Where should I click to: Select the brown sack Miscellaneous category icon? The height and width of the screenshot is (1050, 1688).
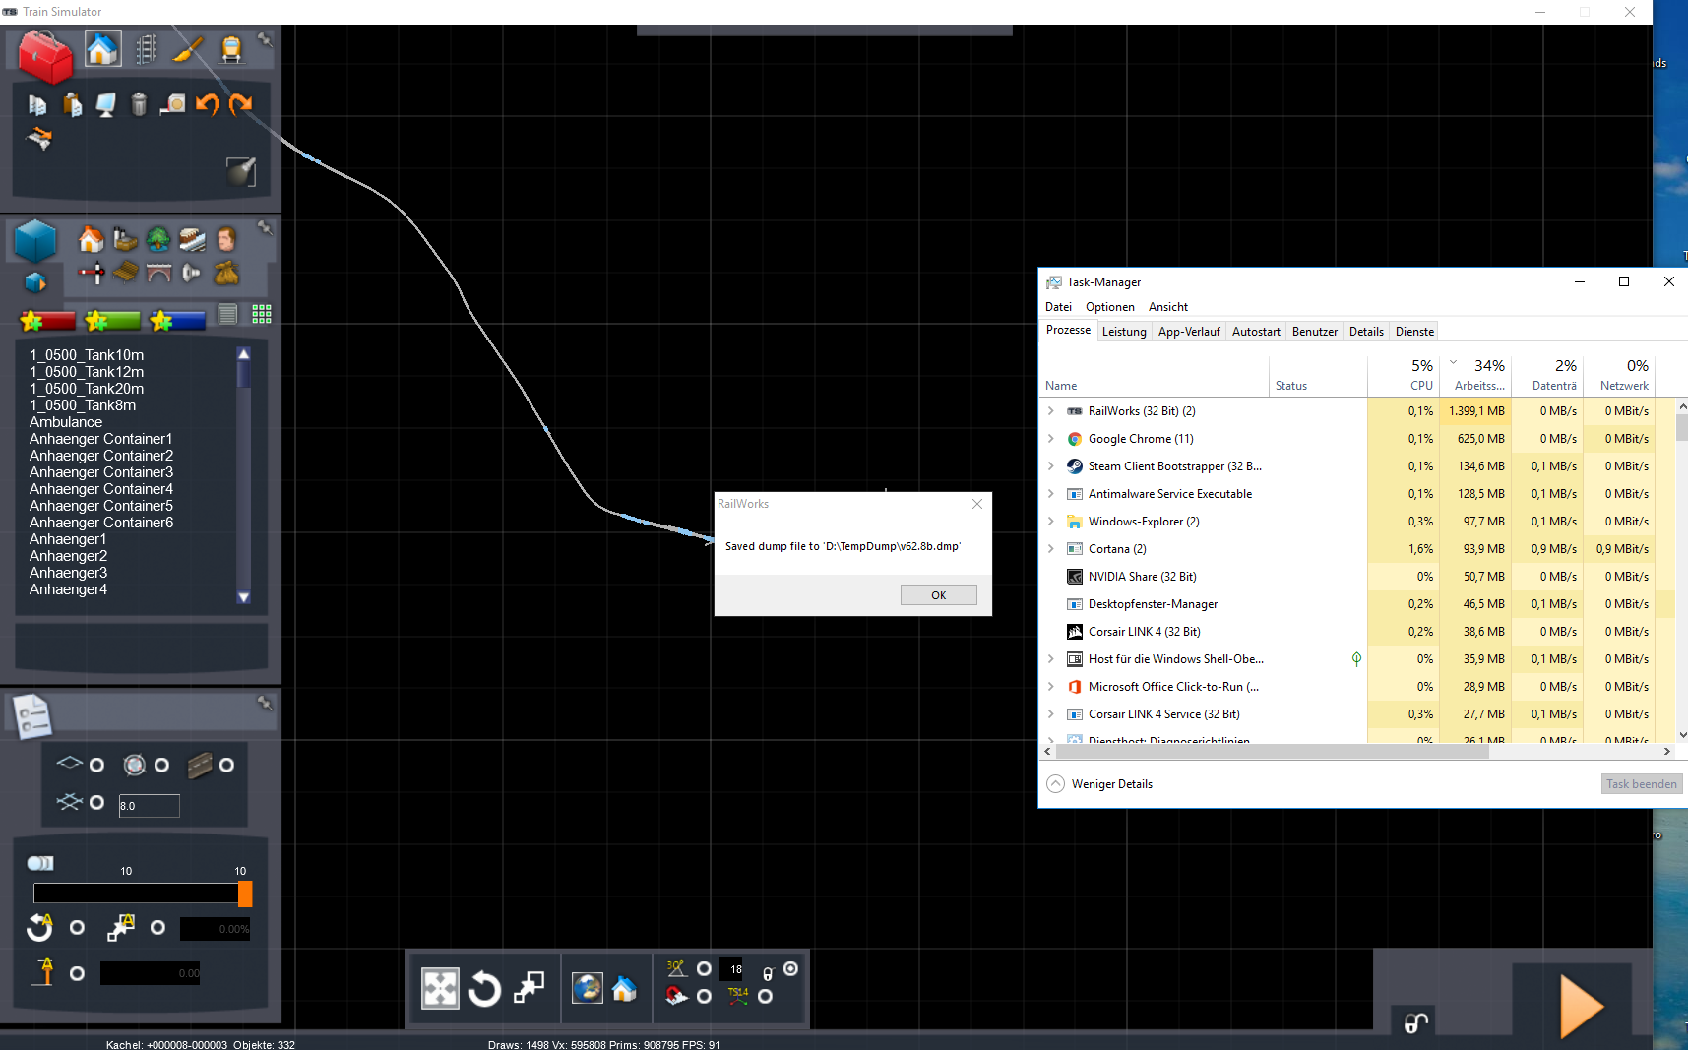pos(226,273)
